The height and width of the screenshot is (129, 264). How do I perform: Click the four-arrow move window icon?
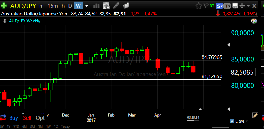[x=242, y=6]
